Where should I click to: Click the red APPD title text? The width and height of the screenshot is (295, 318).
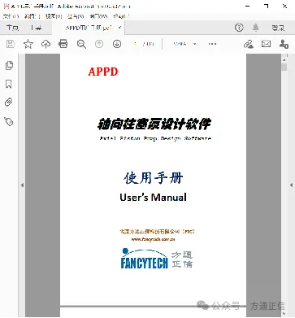pyautogui.click(x=103, y=72)
